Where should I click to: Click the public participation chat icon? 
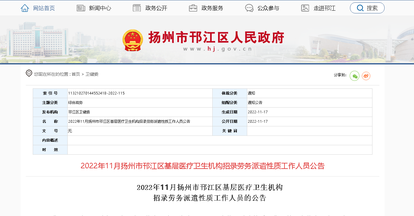[x=249, y=8]
